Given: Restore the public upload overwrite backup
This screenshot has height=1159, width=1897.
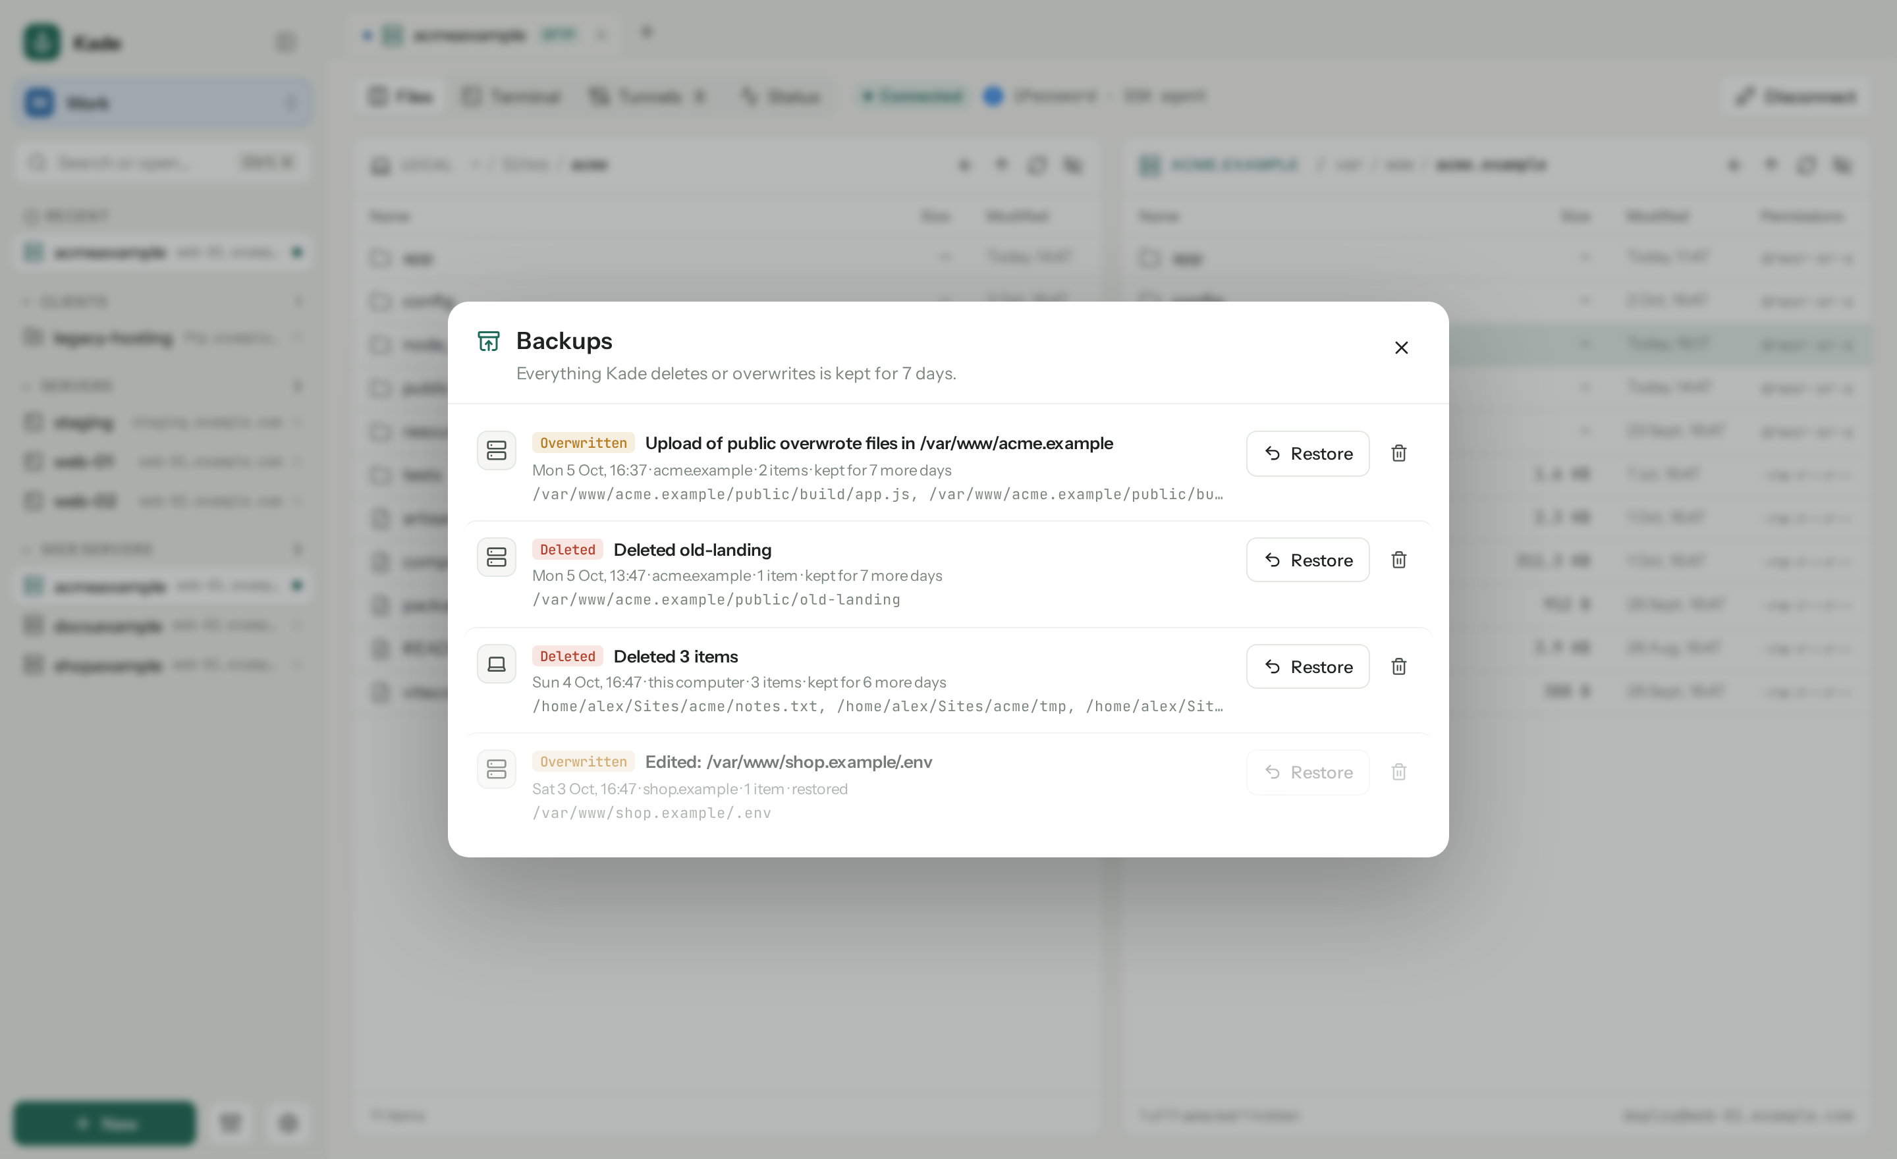Looking at the screenshot, I should (x=1307, y=453).
